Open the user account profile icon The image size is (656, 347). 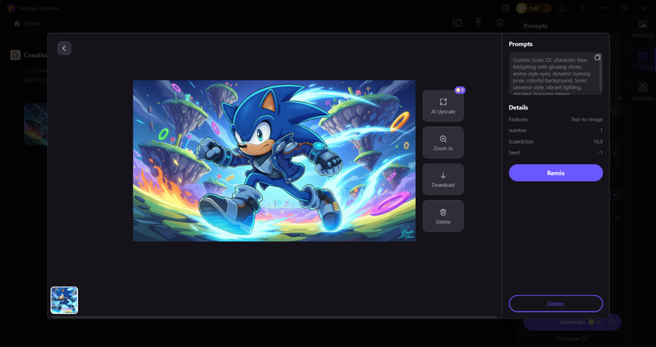tap(562, 8)
